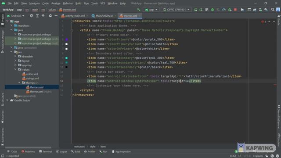Expand the layout folder

pos(15,61)
